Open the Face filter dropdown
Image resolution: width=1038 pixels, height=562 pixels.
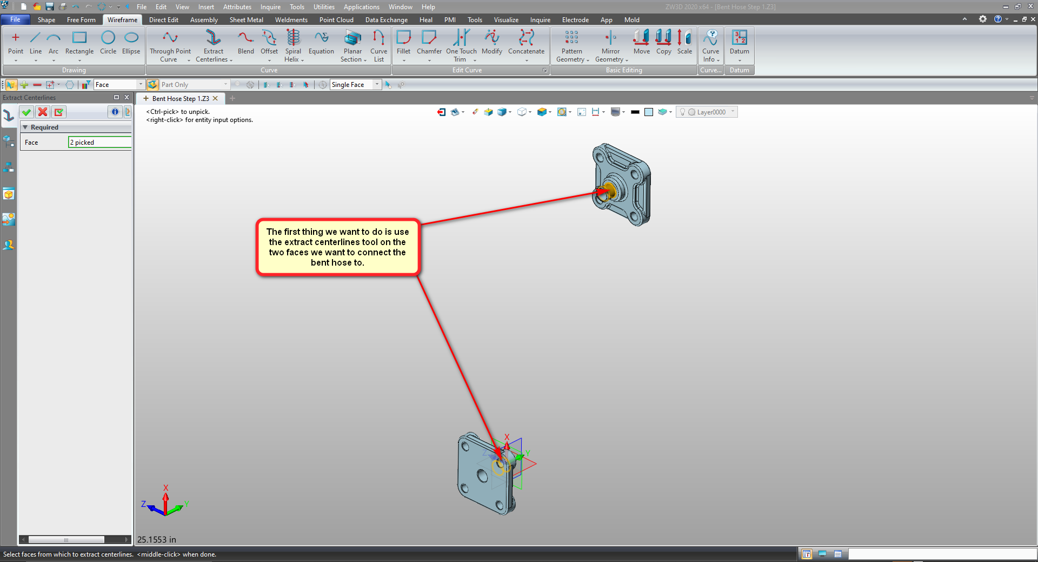[141, 85]
